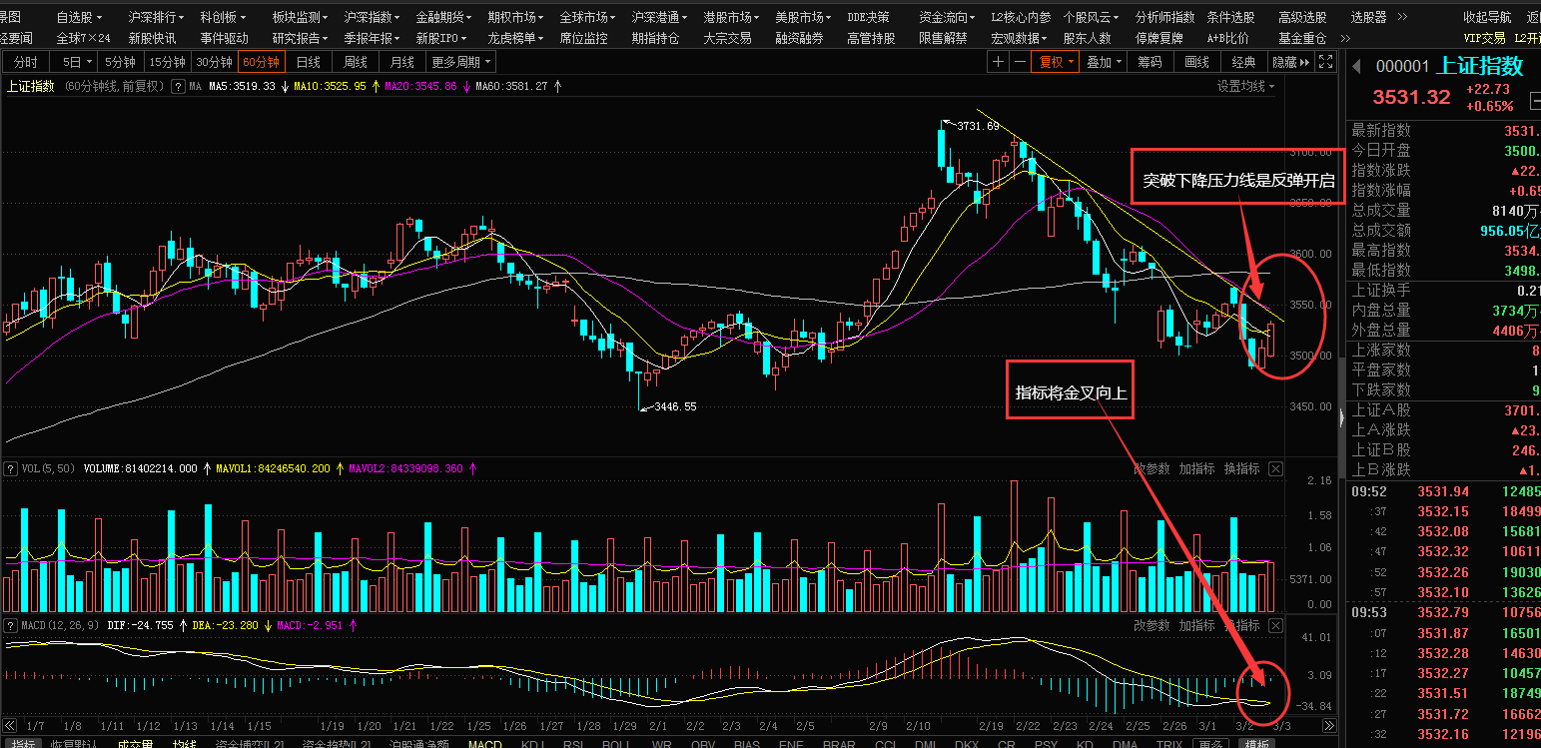Select the TRIX indicator tab at bottom
Image resolution: width=1541 pixels, height=748 pixels.
tap(1168, 743)
